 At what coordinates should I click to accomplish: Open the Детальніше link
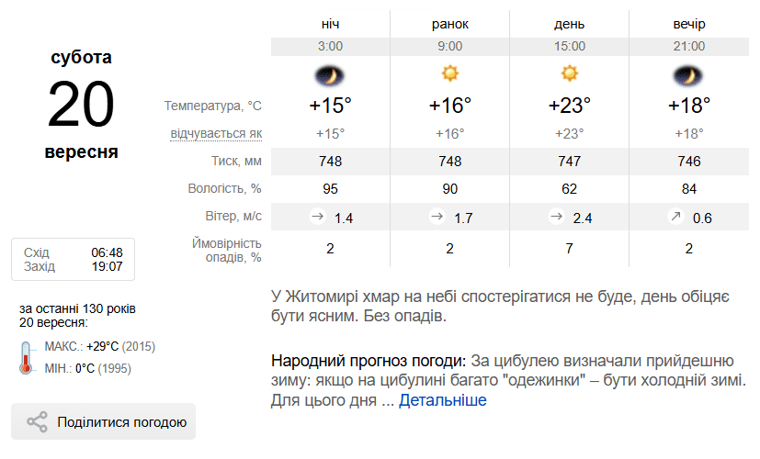click(x=442, y=400)
